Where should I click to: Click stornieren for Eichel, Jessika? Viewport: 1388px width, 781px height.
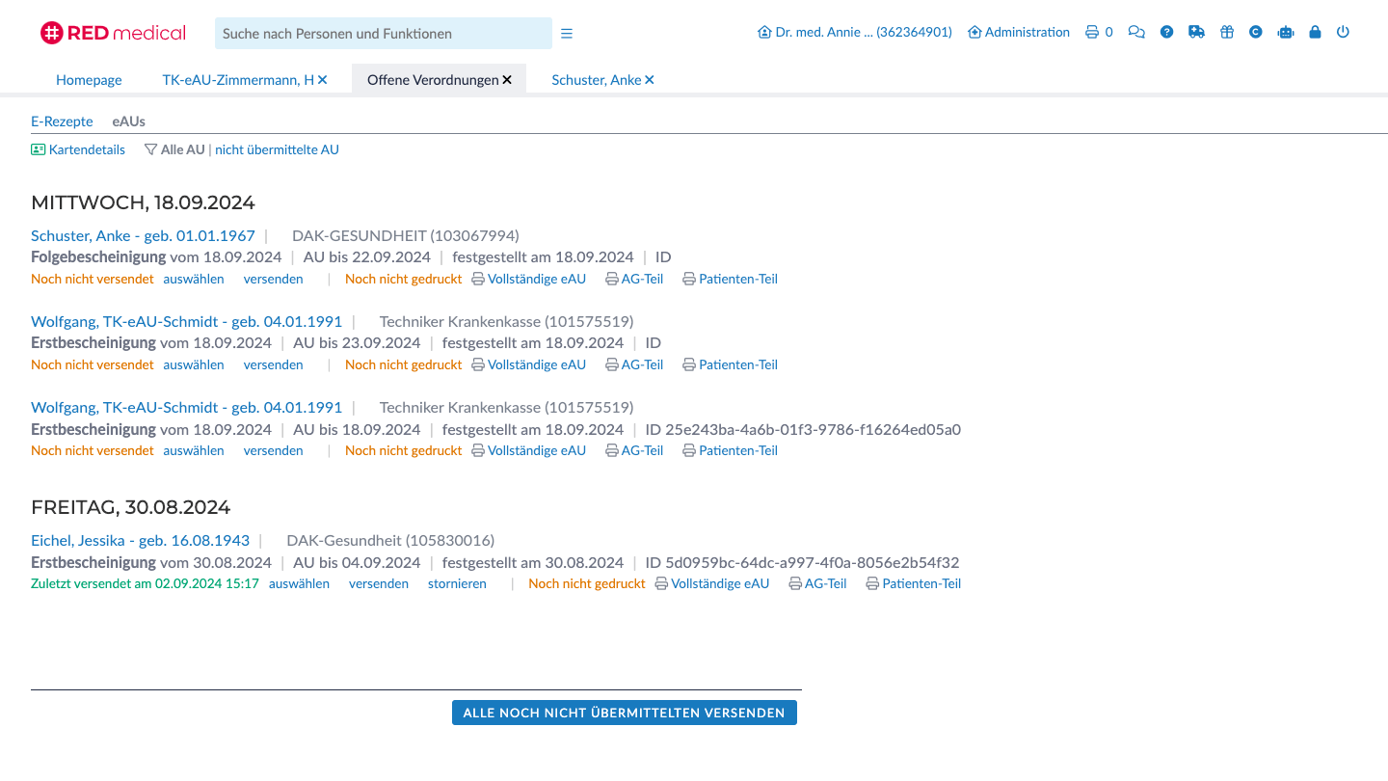pyautogui.click(x=457, y=583)
